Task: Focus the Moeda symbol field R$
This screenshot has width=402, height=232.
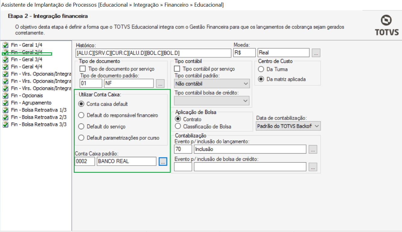Action: pos(245,53)
